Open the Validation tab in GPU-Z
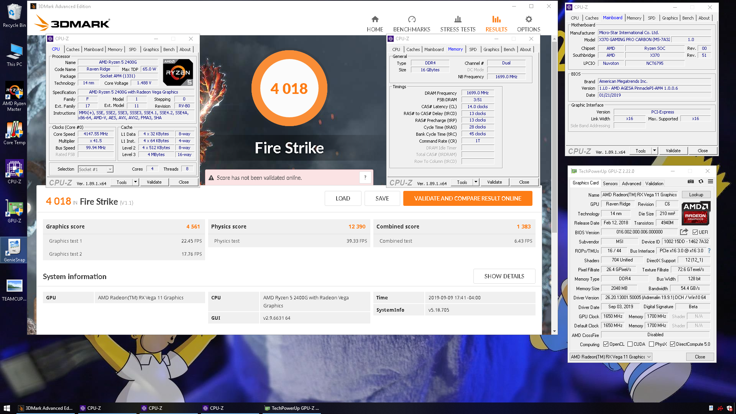The width and height of the screenshot is (736, 414). click(x=654, y=184)
